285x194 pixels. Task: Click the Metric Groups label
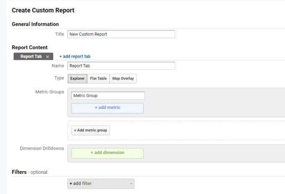tap(49, 92)
